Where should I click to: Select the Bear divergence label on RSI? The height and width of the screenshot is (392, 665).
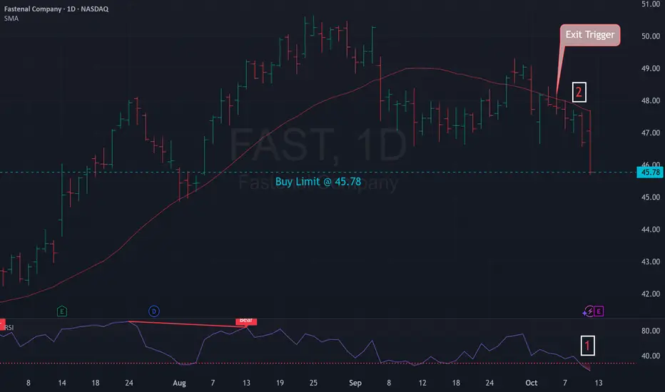(x=246, y=321)
